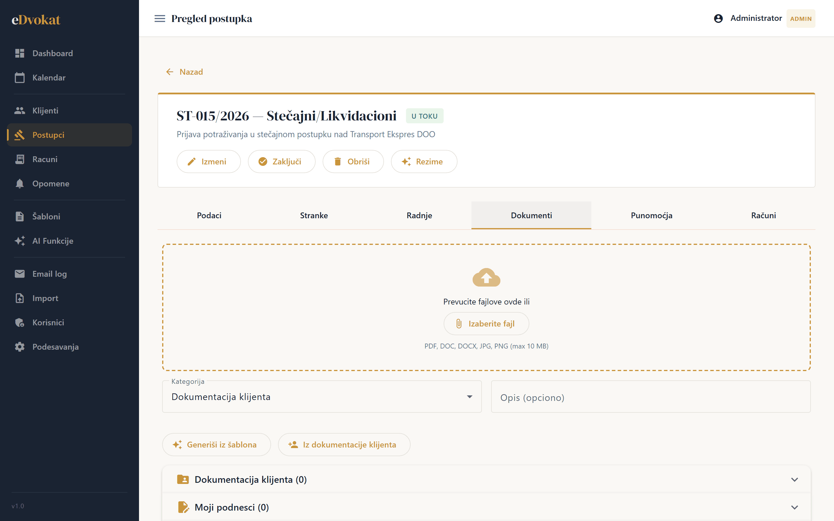The width and height of the screenshot is (834, 521).
Task: Click the AI Funkcije sparkle icon
Action: (x=20, y=241)
